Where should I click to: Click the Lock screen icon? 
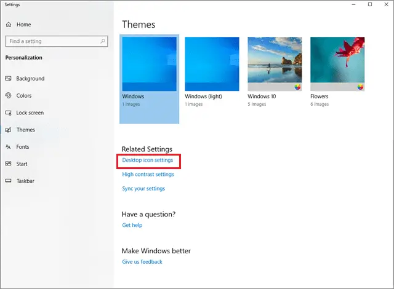coord(8,113)
